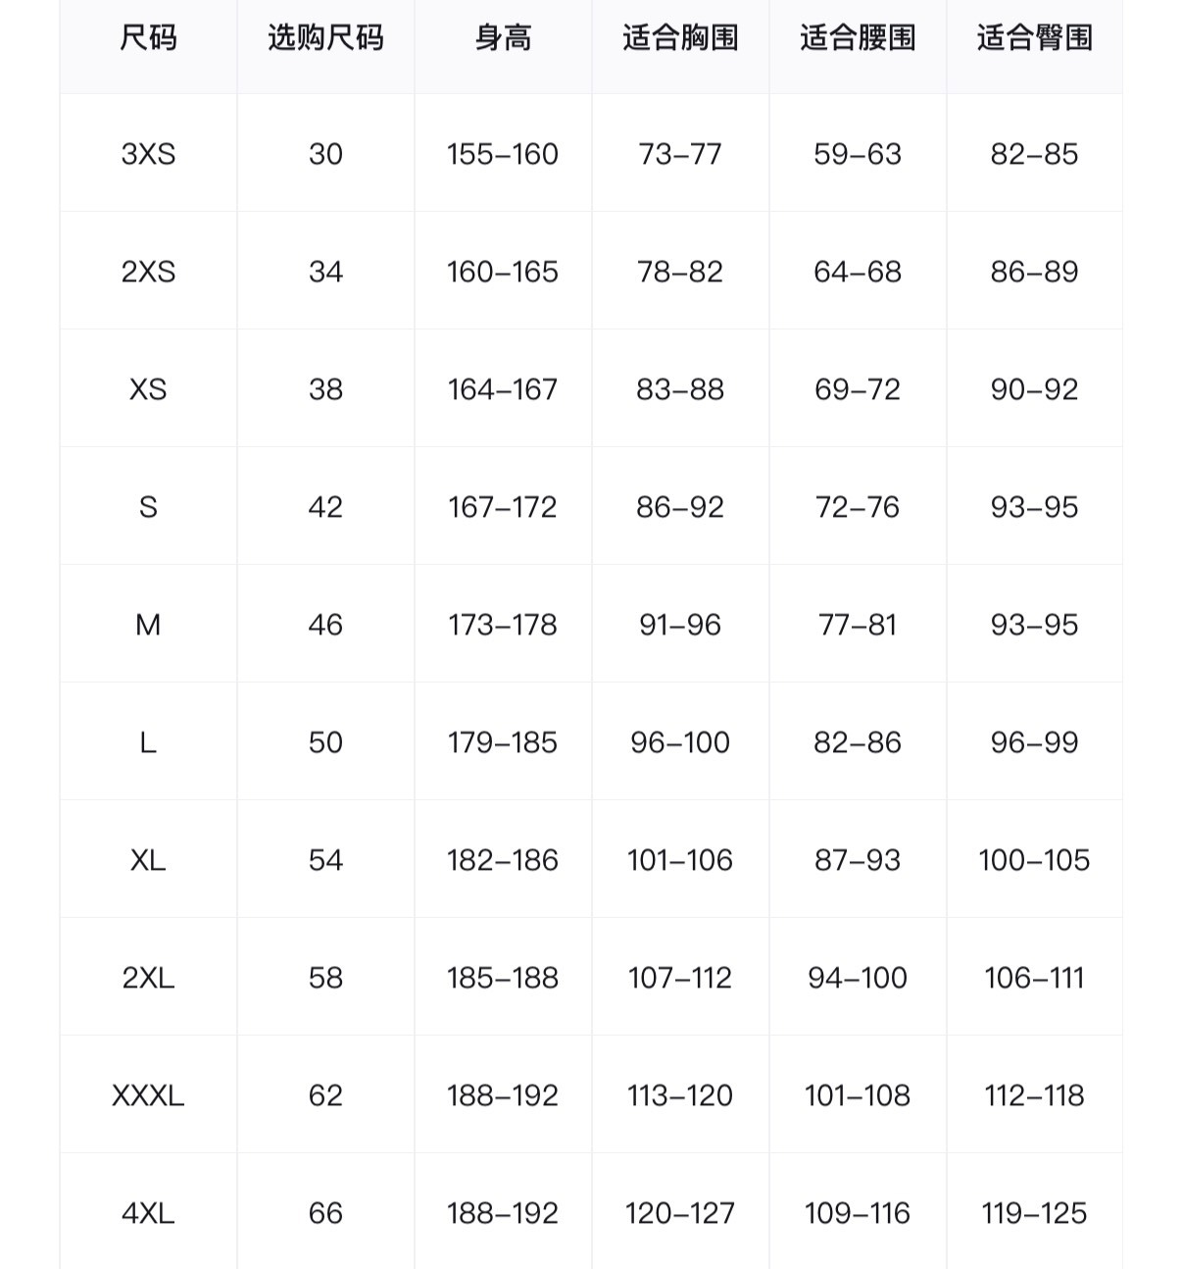Click hip value 119–125

pos(1034,1213)
